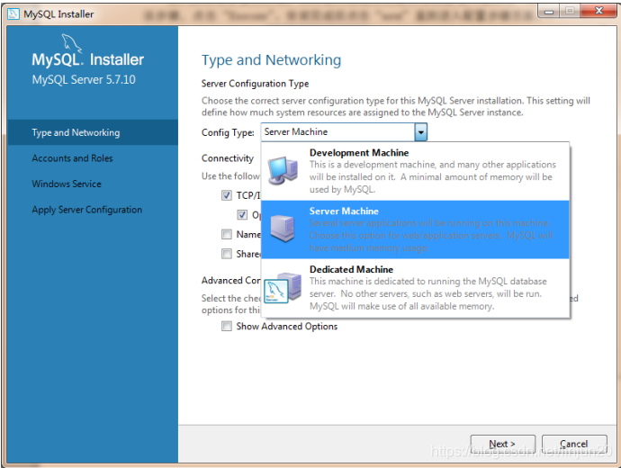The width and height of the screenshot is (621, 468).
Task: Select Development Machine option
Action: 415,171
